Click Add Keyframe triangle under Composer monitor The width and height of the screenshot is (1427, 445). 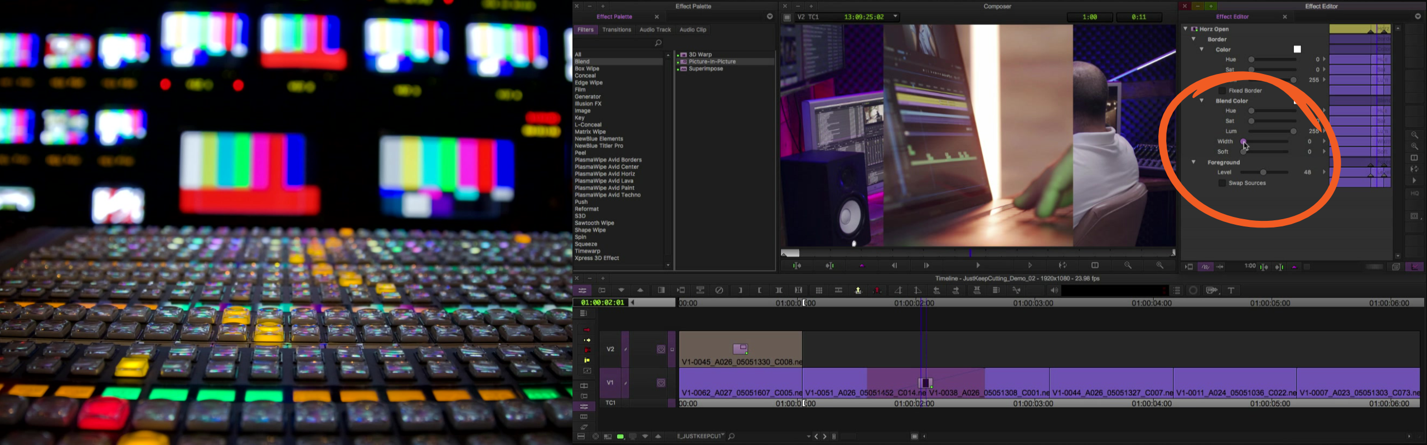point(862,266)
